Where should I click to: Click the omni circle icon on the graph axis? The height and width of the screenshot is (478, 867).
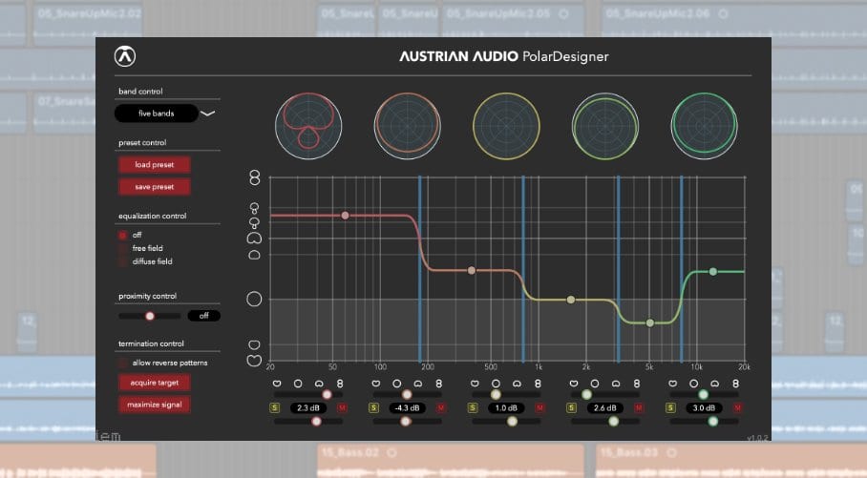(x=254, y=299)
